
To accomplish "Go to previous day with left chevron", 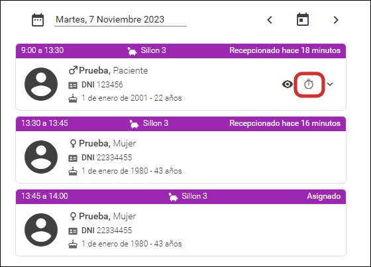I will [x=270, y=20].
